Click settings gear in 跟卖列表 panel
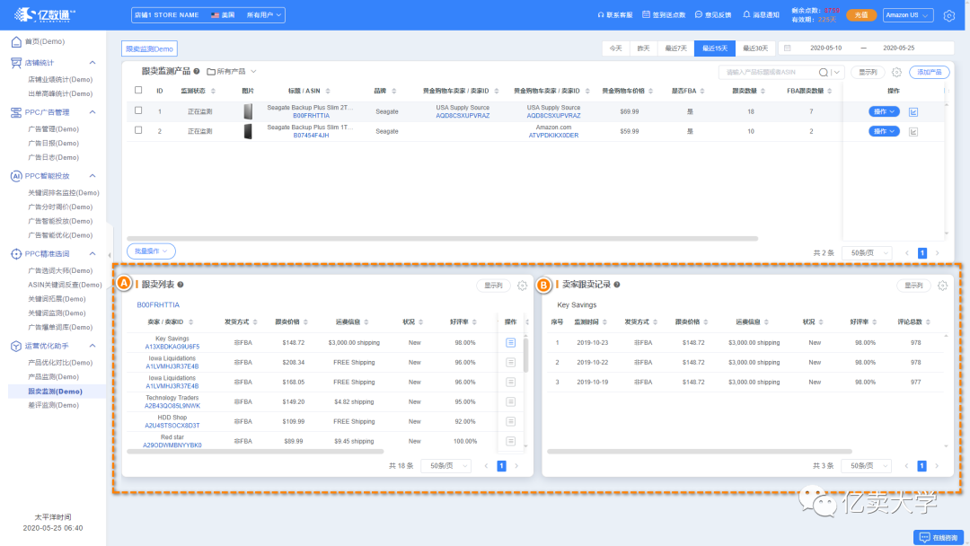Viewport: 970px width, 546px height. pyautogui.click(x=522, y=286)
